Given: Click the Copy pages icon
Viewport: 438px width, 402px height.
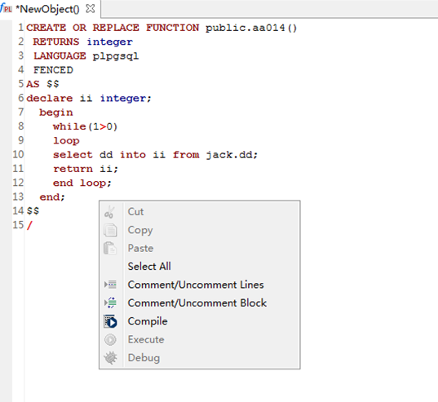Looking at the screenshot, I should pyautogui.click(x=110, y=230).
